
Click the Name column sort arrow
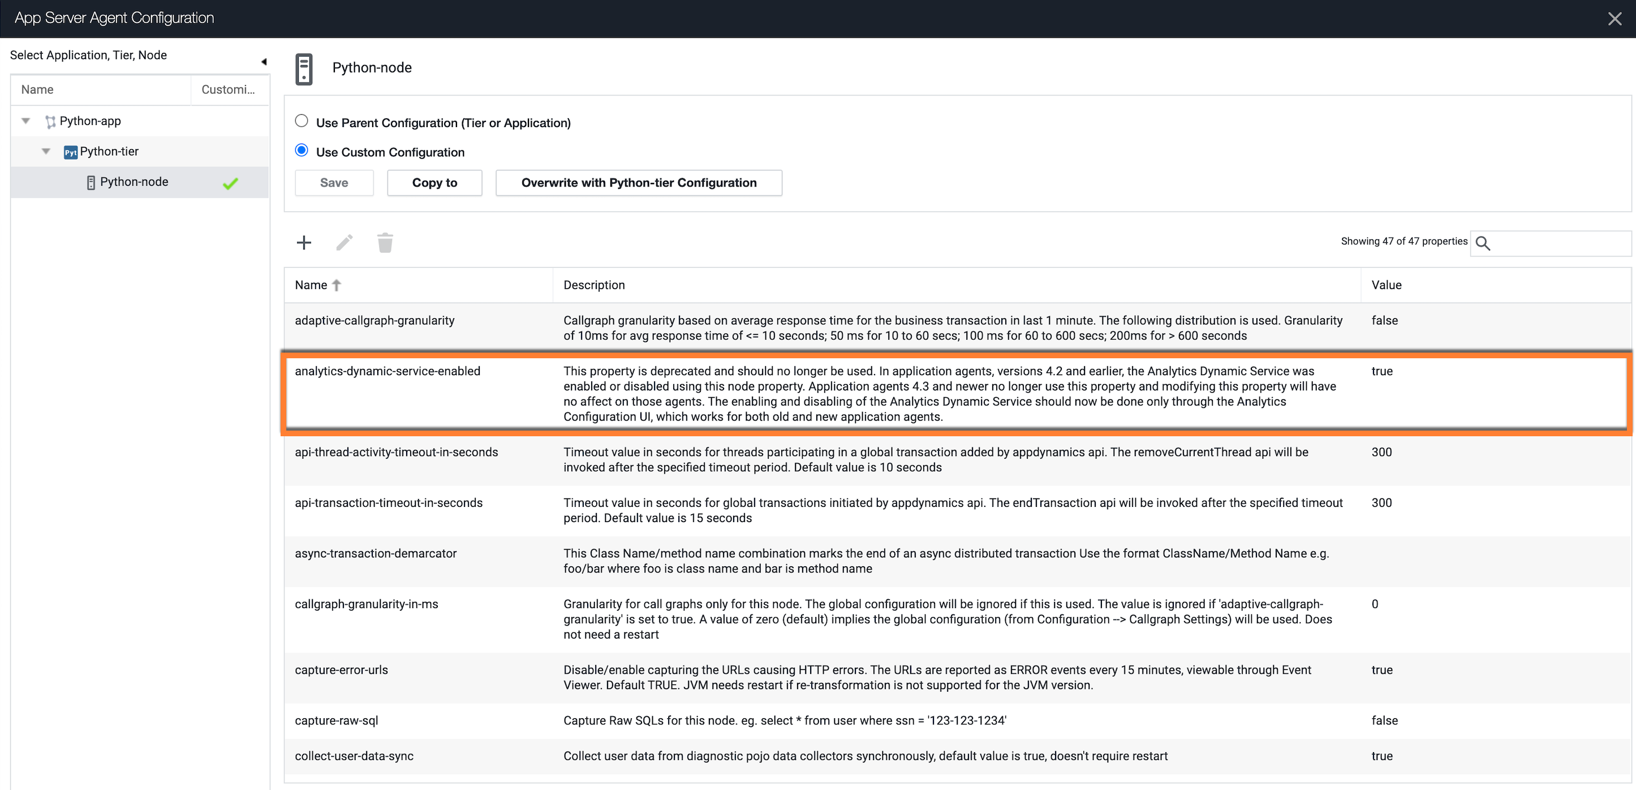pyautogui.click(x=337, y=285)
